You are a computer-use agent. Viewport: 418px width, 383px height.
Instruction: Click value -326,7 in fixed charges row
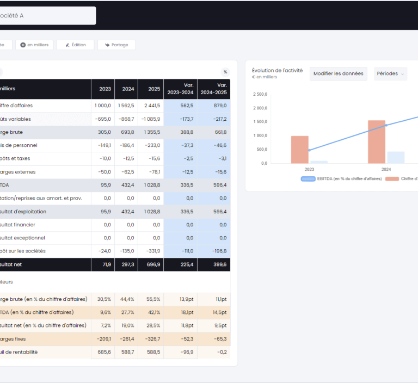tap(153, 339)
